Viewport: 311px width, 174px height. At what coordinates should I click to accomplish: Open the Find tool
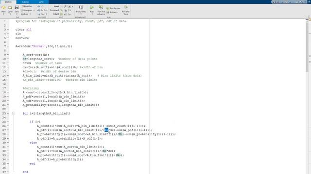click(x=41, y=14)
